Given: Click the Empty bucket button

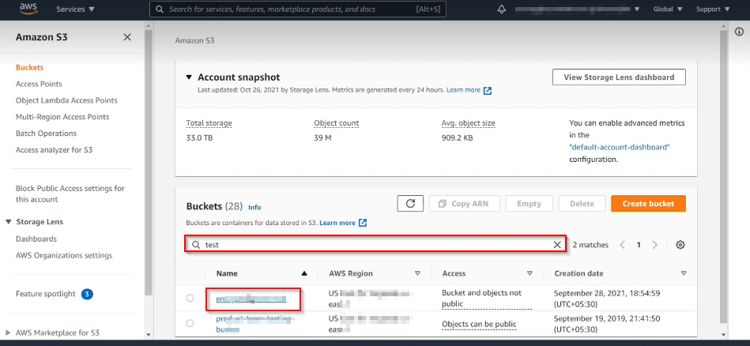Looking at the screenshot, I should 529,204.
